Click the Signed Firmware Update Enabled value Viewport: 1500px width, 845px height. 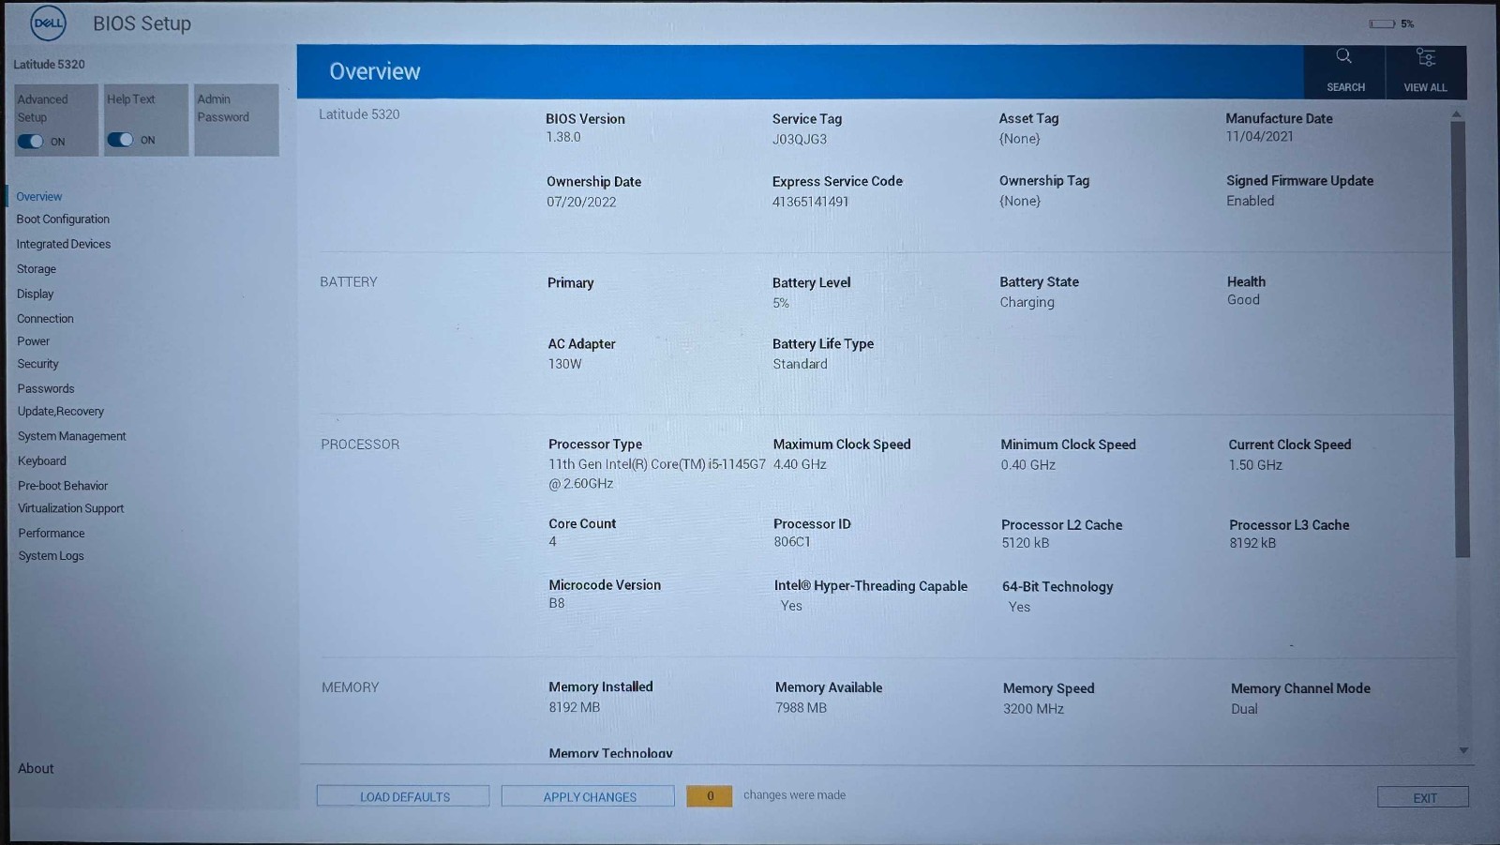(x=1251, y=201)
